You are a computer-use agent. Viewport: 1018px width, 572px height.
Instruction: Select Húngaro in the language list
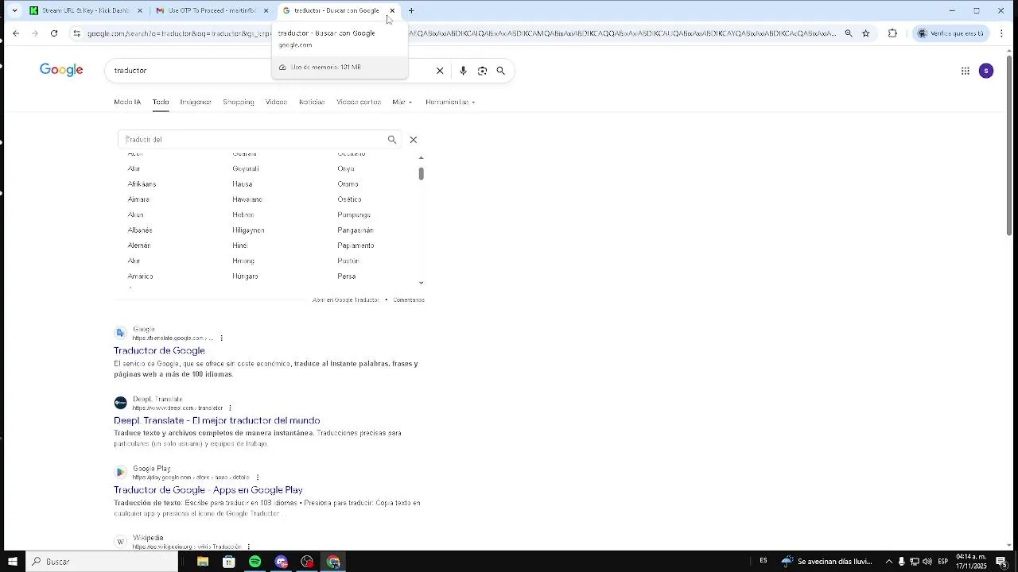[x=245, y=276]
